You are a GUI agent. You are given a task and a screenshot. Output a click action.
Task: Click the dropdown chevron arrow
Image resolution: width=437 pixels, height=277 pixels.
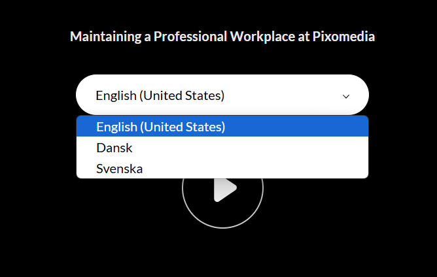[x=346, y=96]
